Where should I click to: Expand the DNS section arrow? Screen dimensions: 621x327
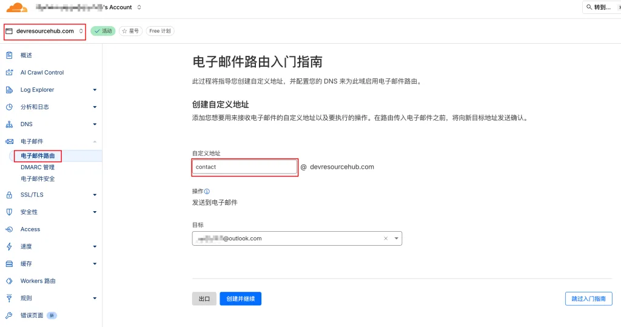95,124
